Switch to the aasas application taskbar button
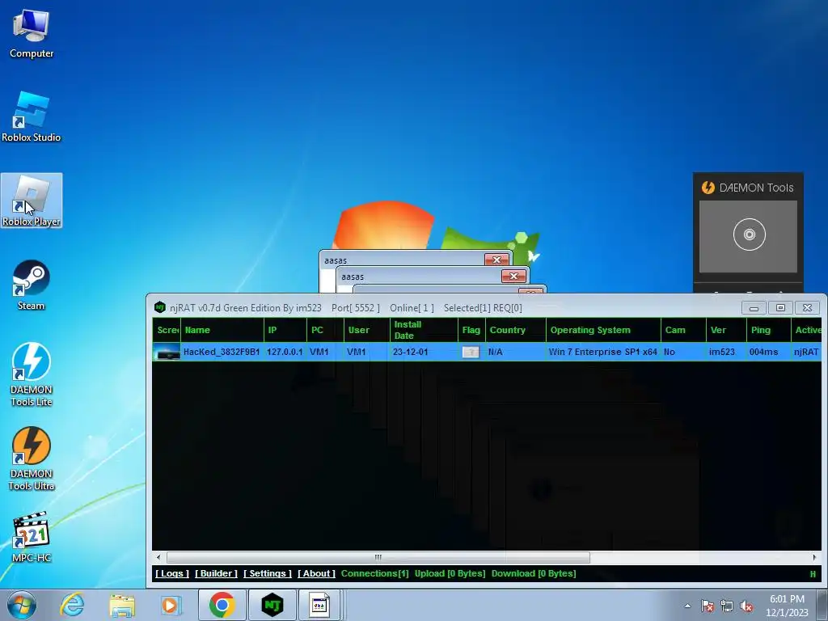This screenshot has width=828, height=621. tap(319, 605)
